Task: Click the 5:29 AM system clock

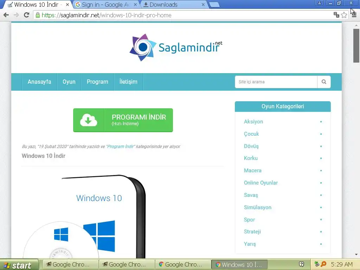Action: [342, 264]
